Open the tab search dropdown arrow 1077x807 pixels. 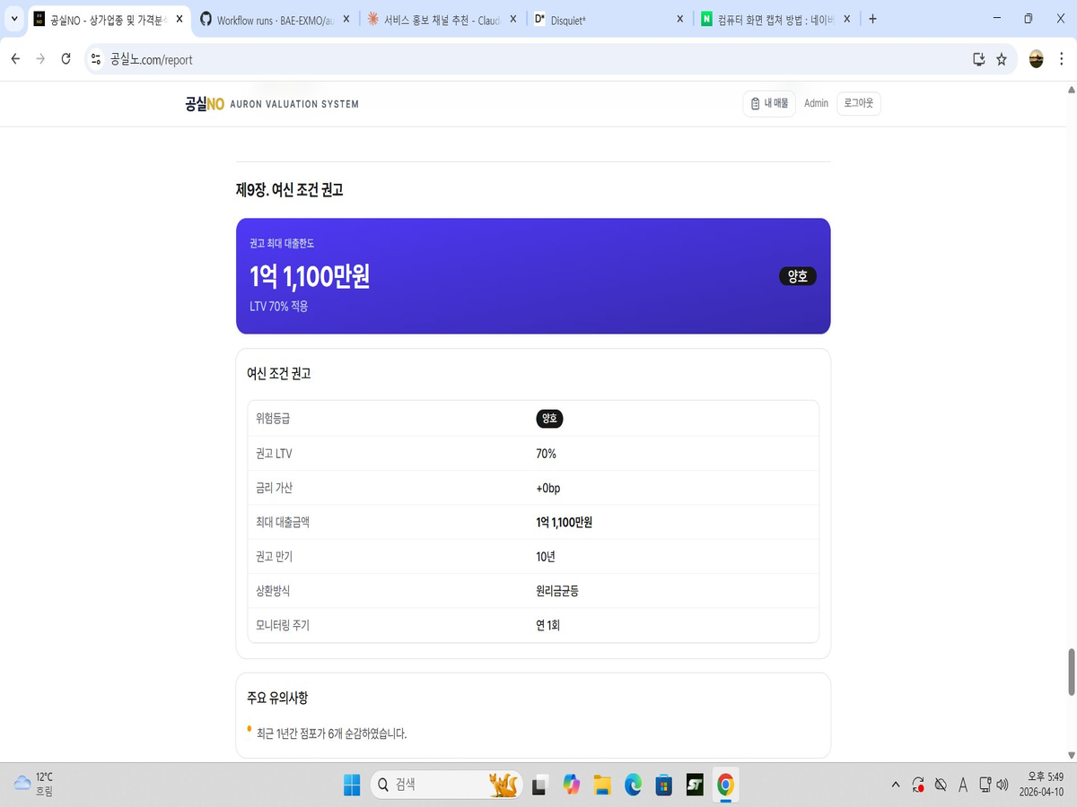click(13, 19)
